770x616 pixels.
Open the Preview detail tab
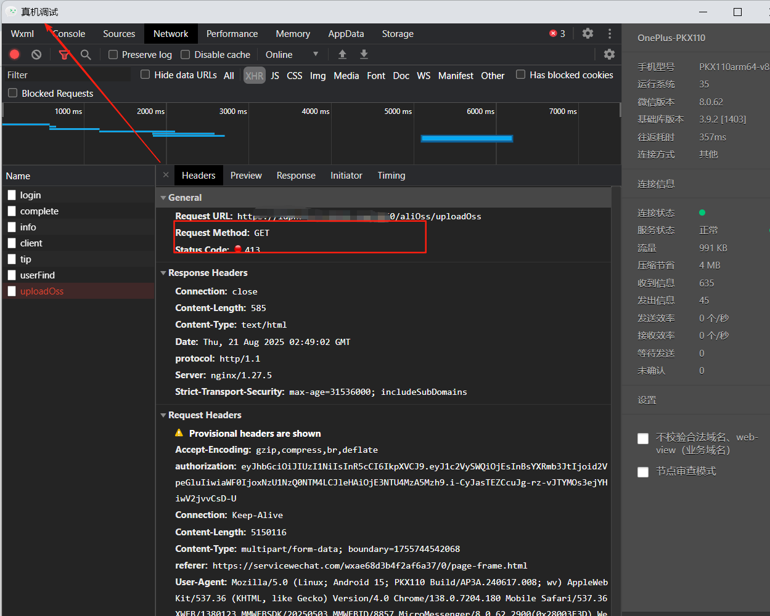(246, 176)
